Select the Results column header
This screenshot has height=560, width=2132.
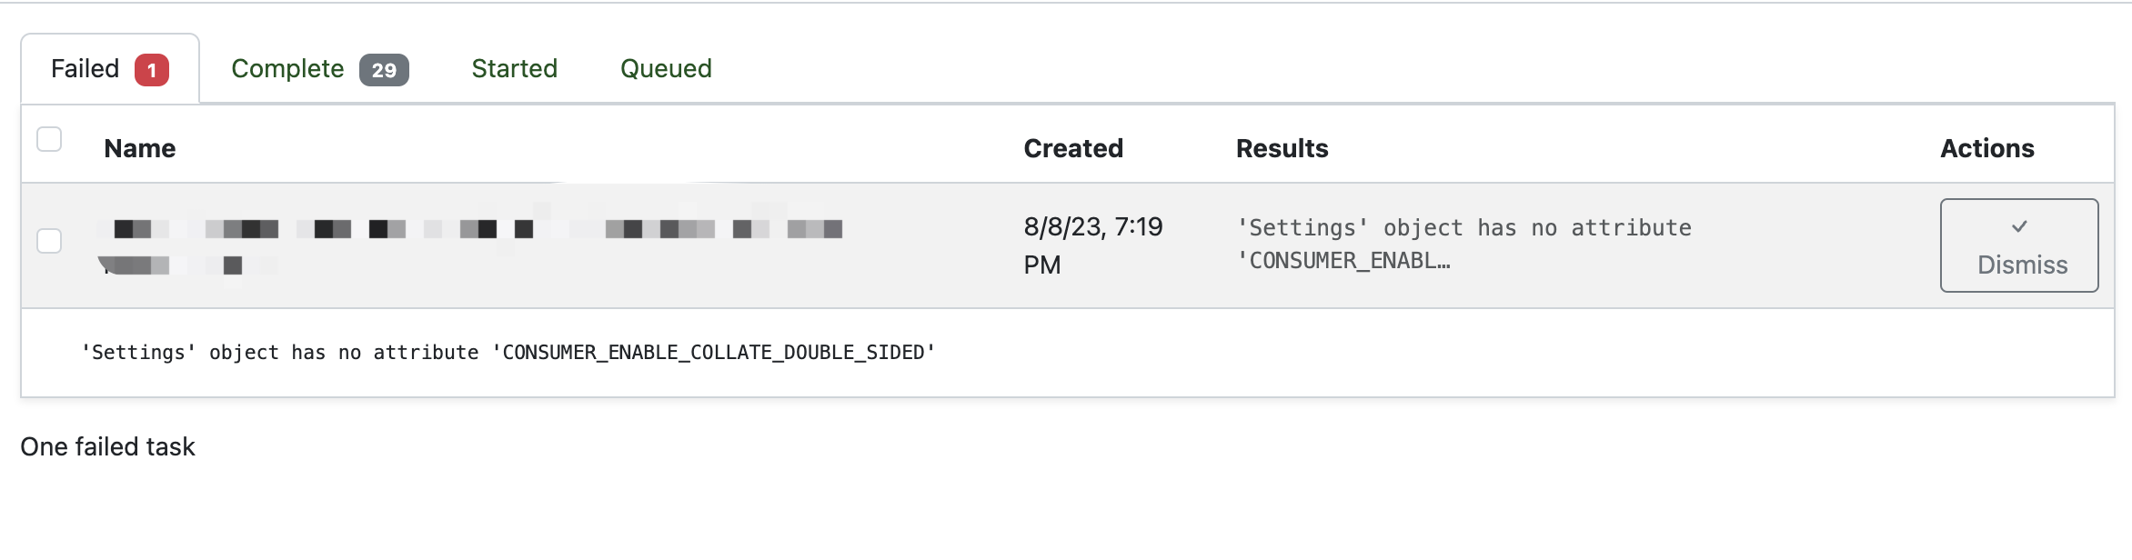1282,147
